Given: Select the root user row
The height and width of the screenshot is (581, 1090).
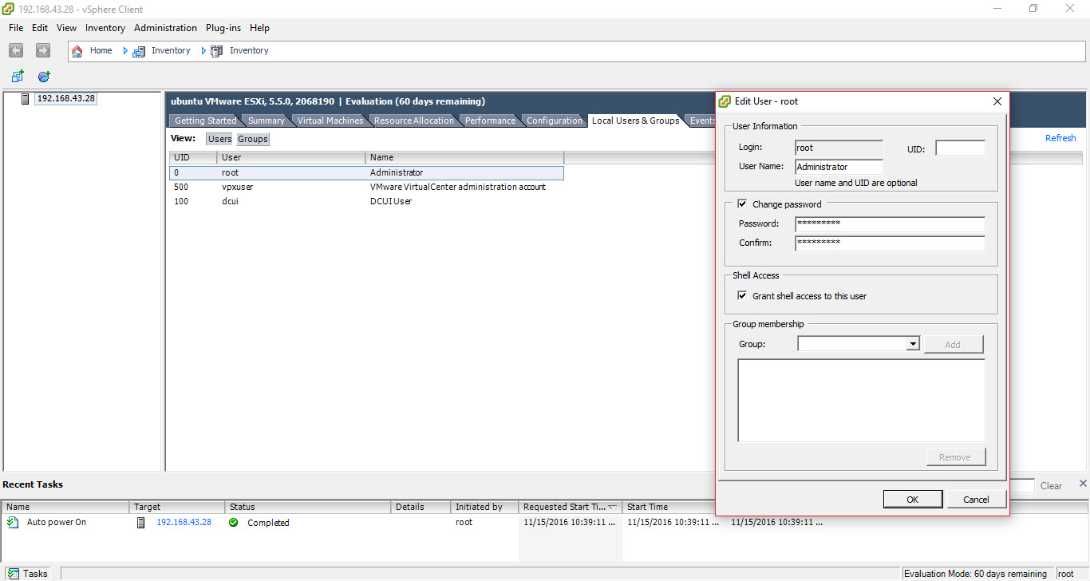Looking at the screenshot, I should (366, 172).
